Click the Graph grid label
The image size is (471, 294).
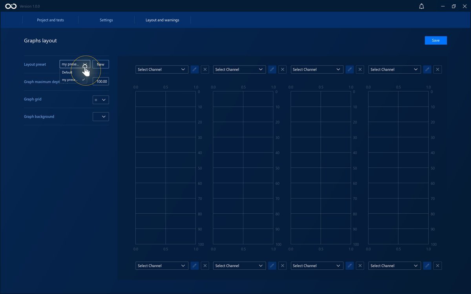pyautogui.click(x=33, y=99)
